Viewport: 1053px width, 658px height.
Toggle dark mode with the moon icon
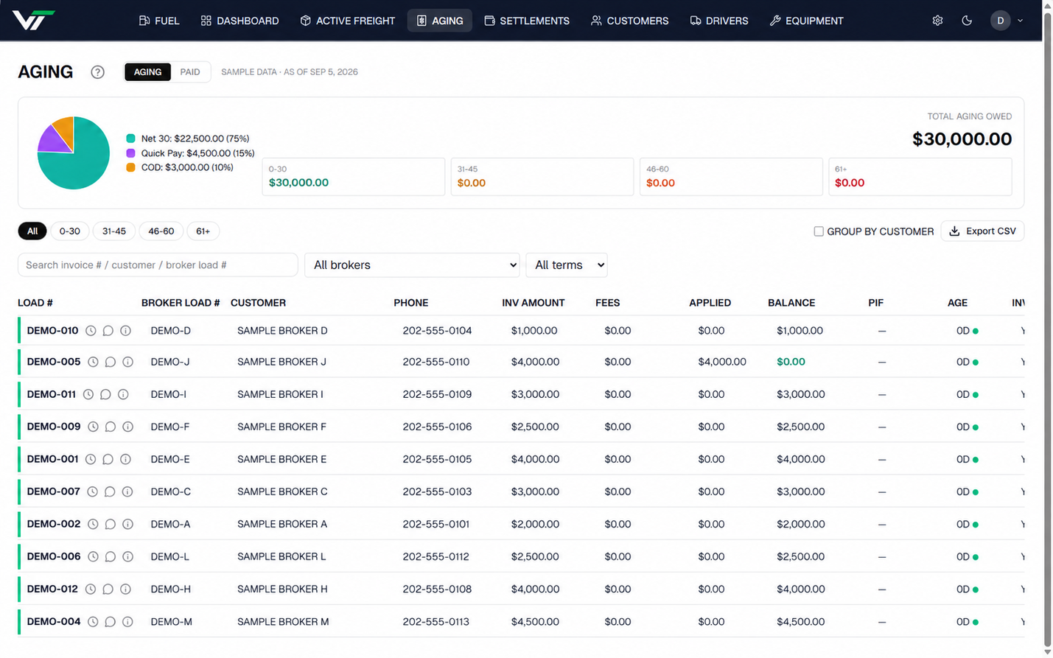967,21
